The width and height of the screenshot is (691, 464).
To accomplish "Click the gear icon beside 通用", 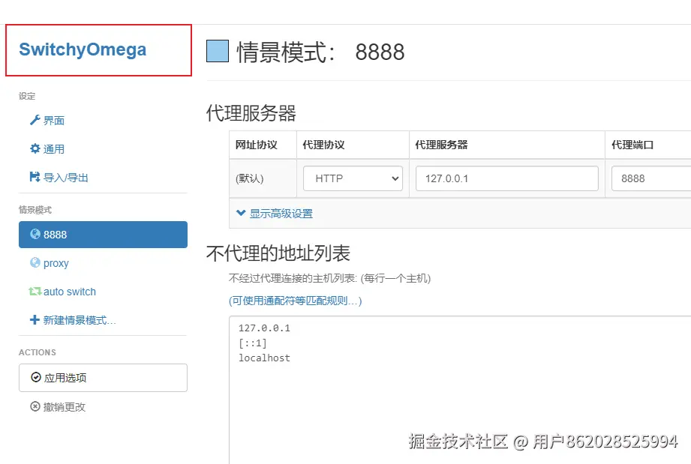I will tap(35, 149).
